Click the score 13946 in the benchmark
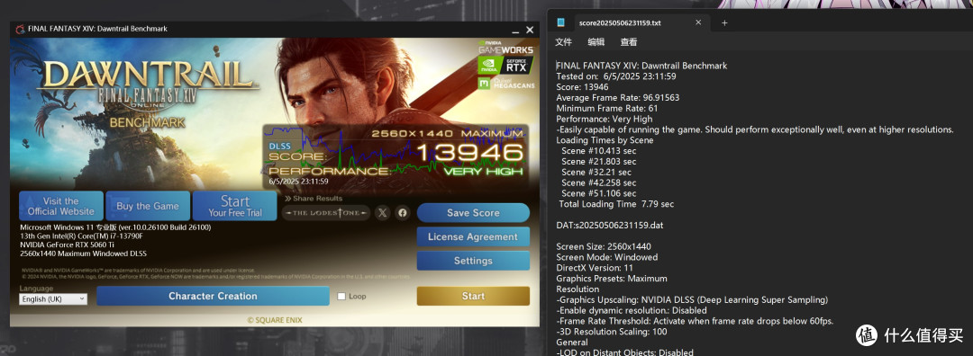The height and width of the screenshot is (356, 973). pyautogui.click(x=469, y=152)
